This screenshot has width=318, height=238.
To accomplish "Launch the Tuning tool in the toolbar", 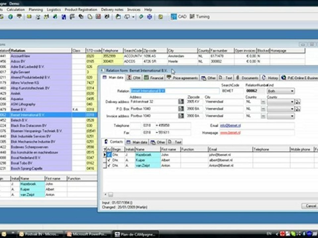I will pyautogui.click(x=199, y=17).
